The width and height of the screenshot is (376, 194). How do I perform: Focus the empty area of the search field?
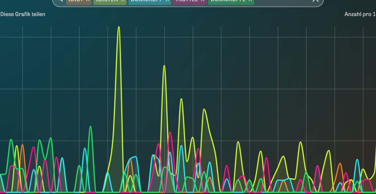[283, 1]
